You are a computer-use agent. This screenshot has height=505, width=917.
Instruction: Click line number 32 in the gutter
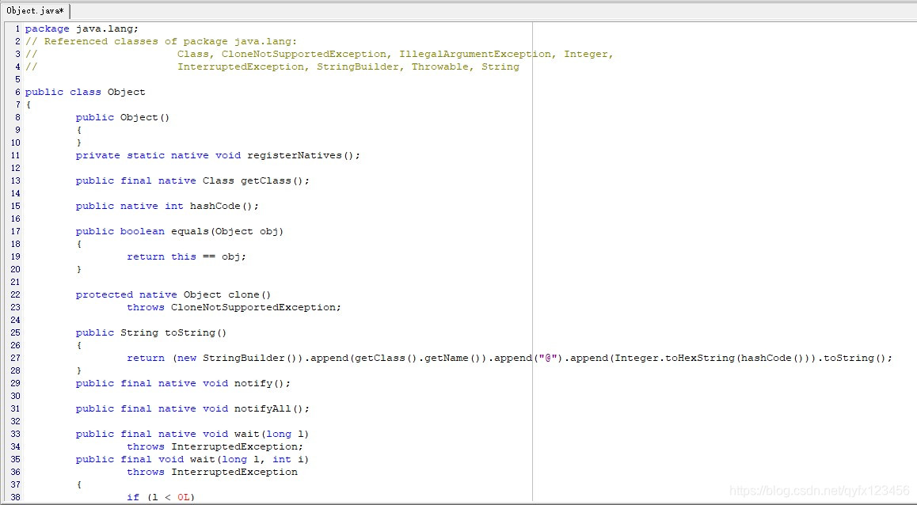click(15, 421)
